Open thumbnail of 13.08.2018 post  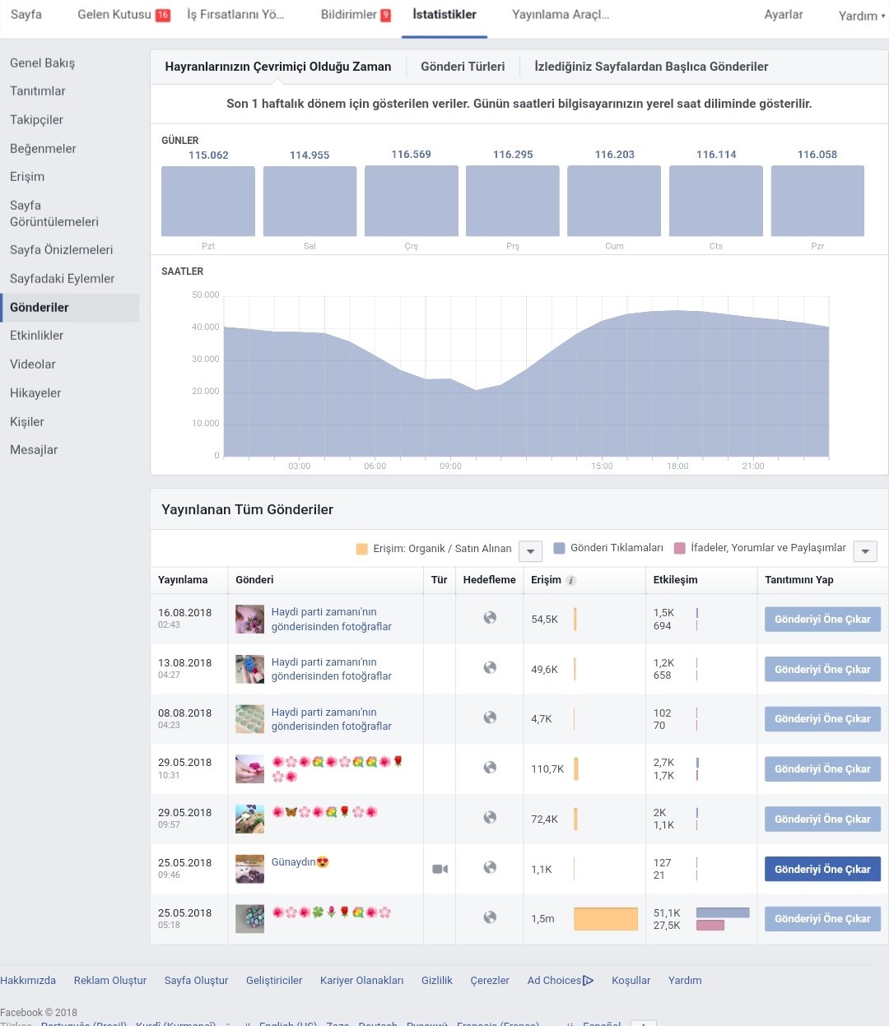pos(249,669)
